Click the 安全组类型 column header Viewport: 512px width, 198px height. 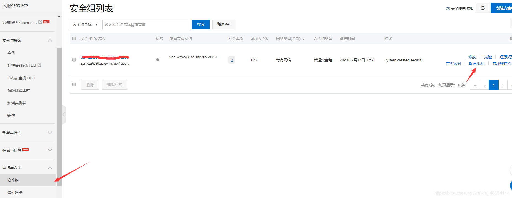323,39
